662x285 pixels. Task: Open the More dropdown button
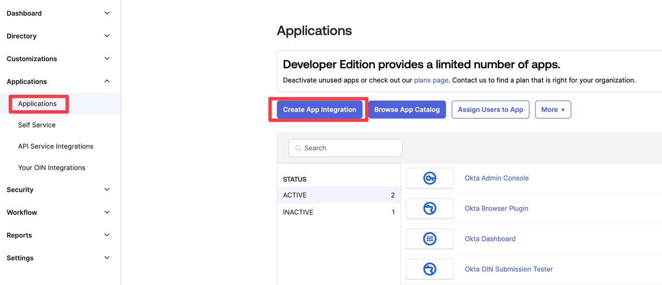pos(553,109)
